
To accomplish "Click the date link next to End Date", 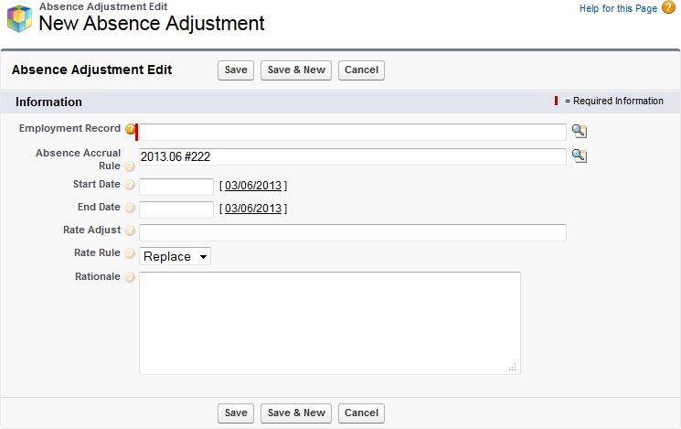I will click(253, 209).
